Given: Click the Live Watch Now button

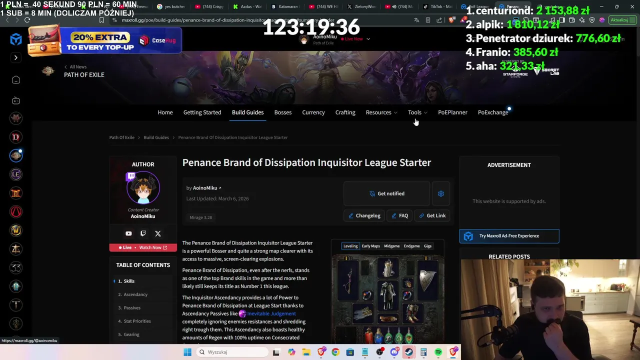Looking at the screenshot, I should [x=143, y=247].
